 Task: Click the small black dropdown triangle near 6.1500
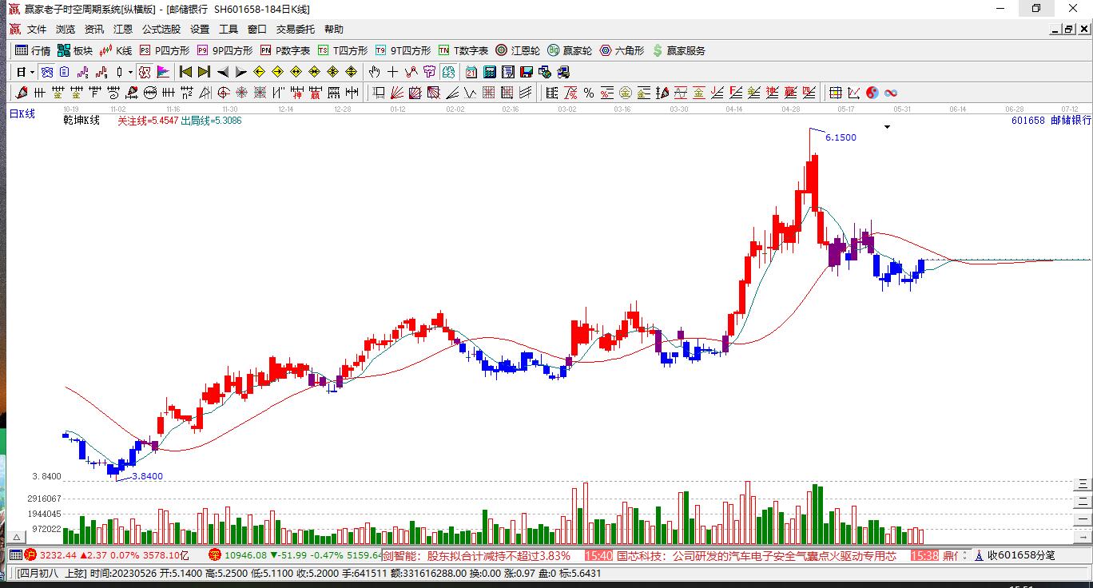[x=887, y=127]
